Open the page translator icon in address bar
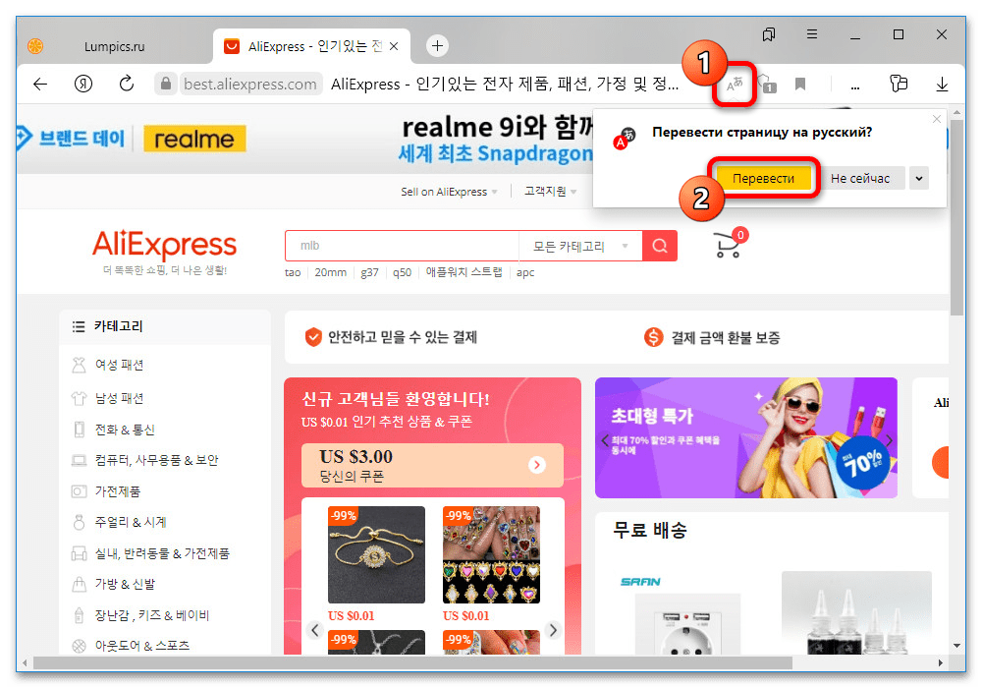 coord(735,84)
